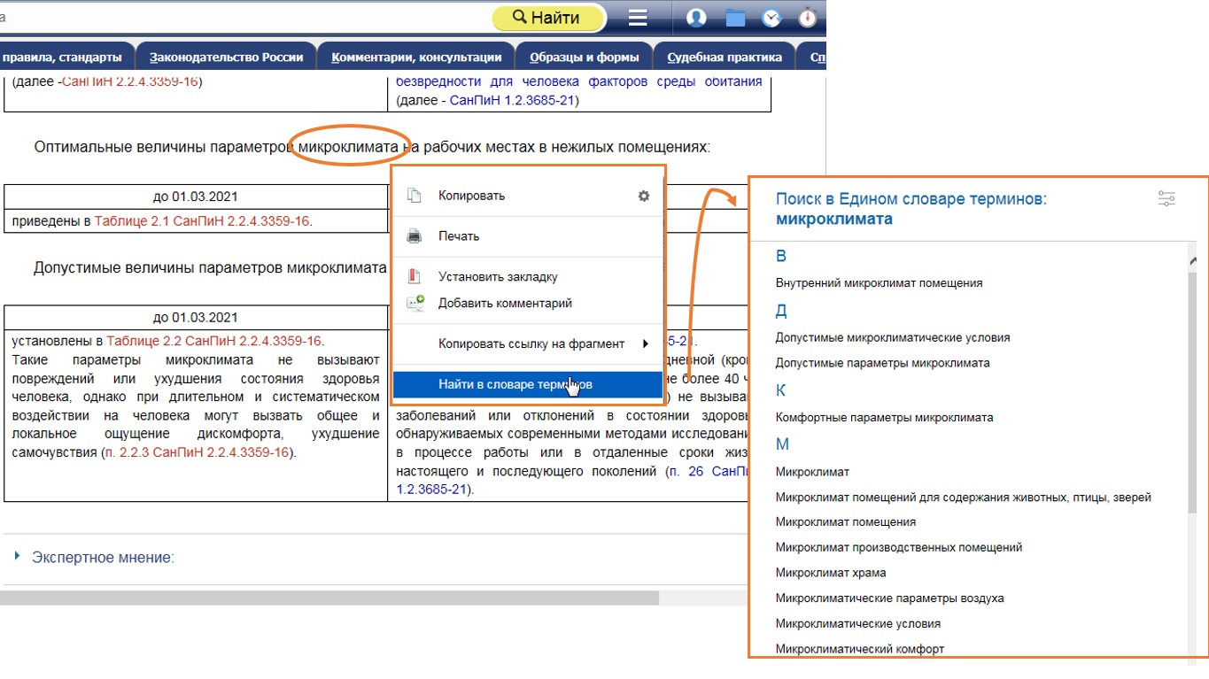Click the first до 01.03.2021 table header cell
The width and height of the screenshot is (1209, 679).
pyautogui.click(x=195, y=197)
